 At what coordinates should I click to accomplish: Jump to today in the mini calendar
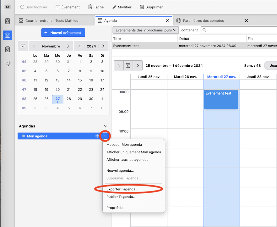pyautogui.click(x=23, y=46)
